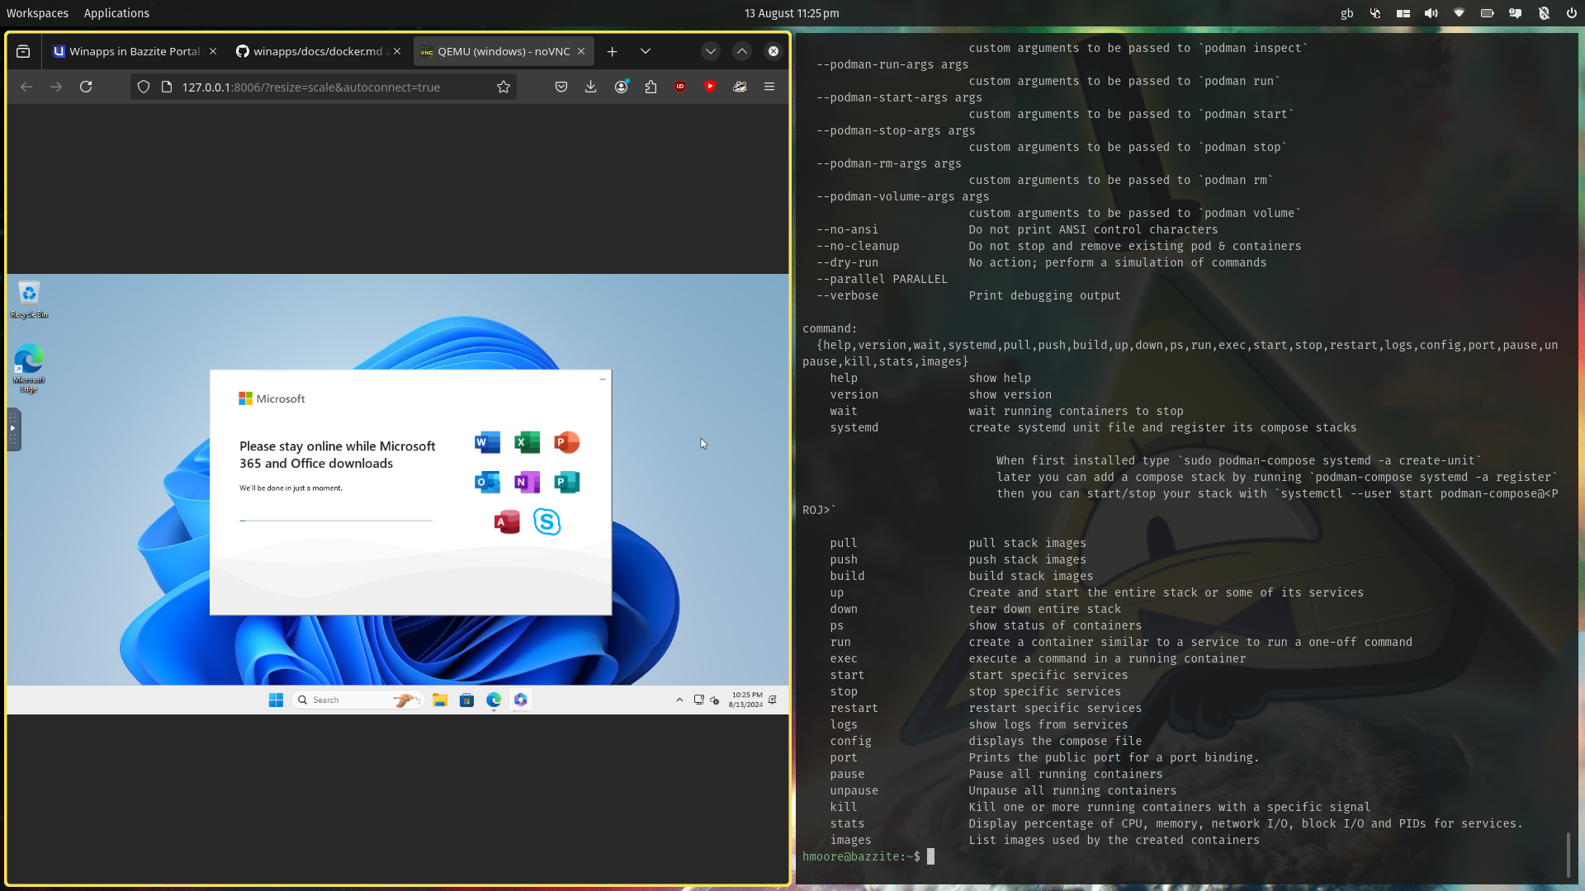Switch to Winapps in Bazzite Portal tab
1585x891 pixels.
point(132,51)
